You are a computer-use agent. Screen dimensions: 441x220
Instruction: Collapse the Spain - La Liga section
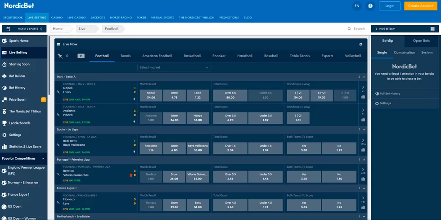364,130
